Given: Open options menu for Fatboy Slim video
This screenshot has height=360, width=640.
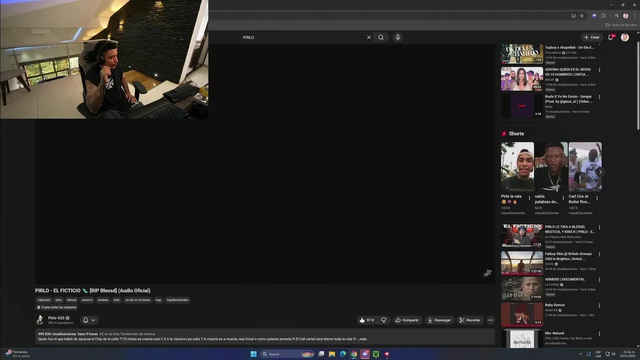Looking at the screenshot, I should tap(599, 254).
